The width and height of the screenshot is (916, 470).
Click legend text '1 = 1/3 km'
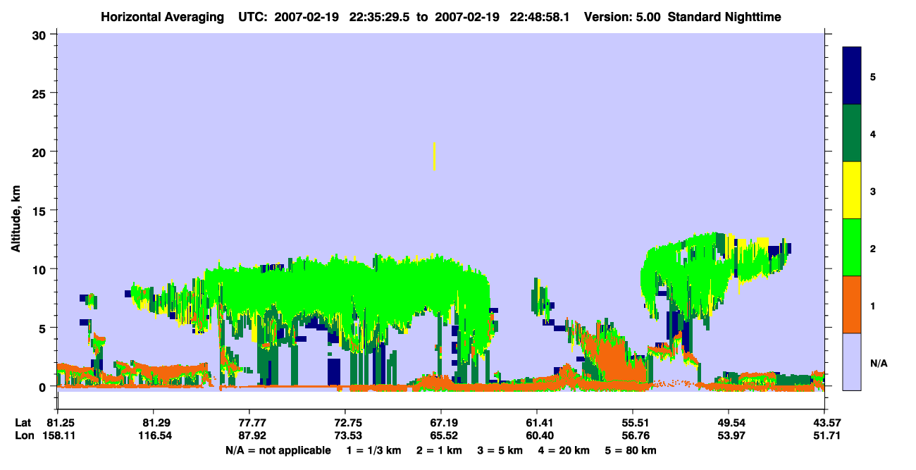[374, 450]
